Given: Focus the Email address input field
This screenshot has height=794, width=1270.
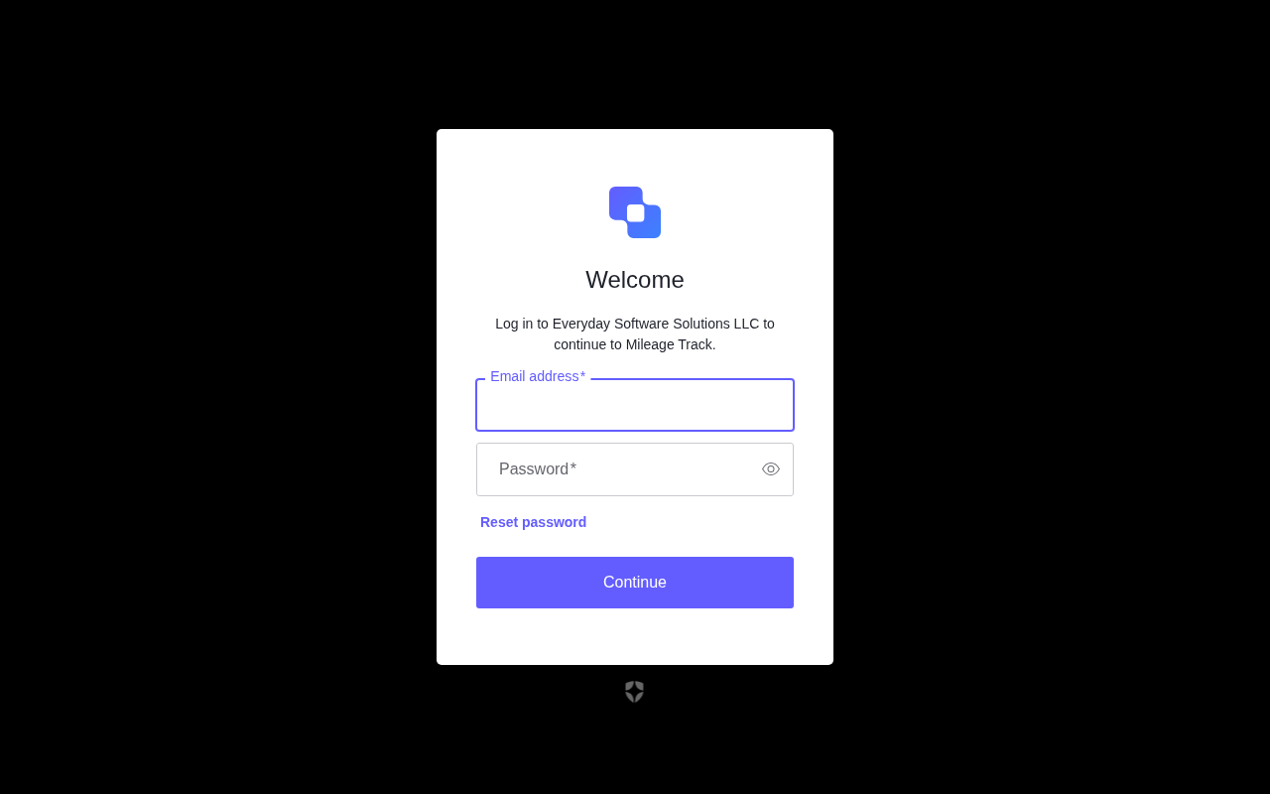Looking at the screenshot, I should click(x=635, y=405).
